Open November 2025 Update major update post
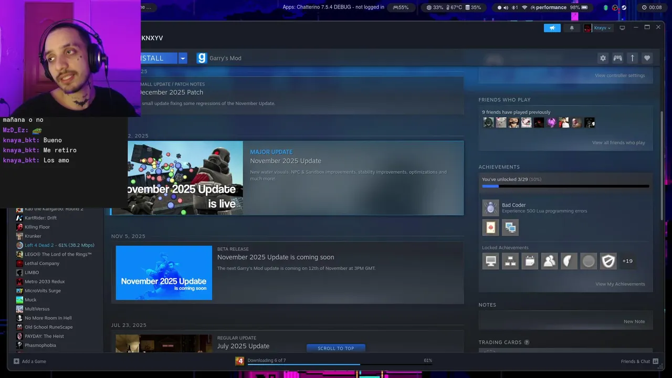 coord(286,161)
